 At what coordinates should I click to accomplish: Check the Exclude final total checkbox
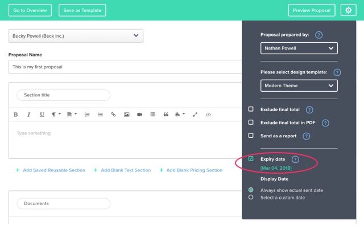point(251,109)
